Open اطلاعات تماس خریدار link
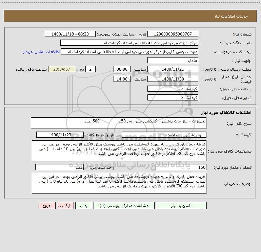 (x=41, y=52)
